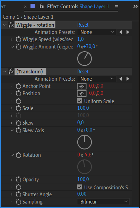
Task: Click Reset for the Wiggle - rotation effect
Action: 83,25
